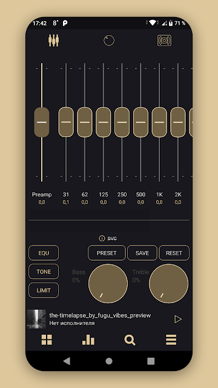Image resolution: width=218 pixels, height=388 pixels.
Task: Open the search magnifier icon
Action: (130, 339)
